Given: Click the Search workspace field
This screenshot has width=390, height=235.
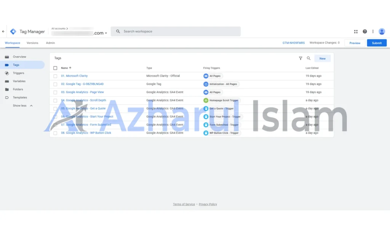Looking at the screenshot, I should coord(176,31).
